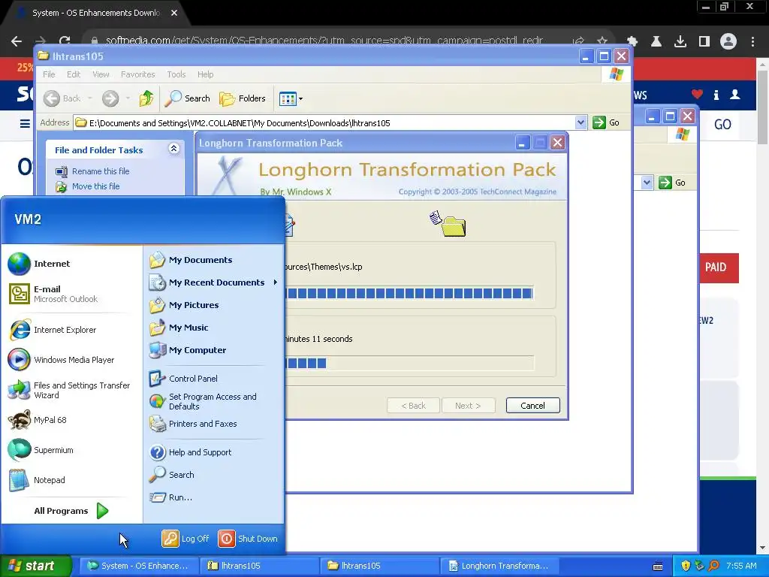Click the PAID filter button on Softpedia
Screen dimensions: 769x577
tap(718, 267)
